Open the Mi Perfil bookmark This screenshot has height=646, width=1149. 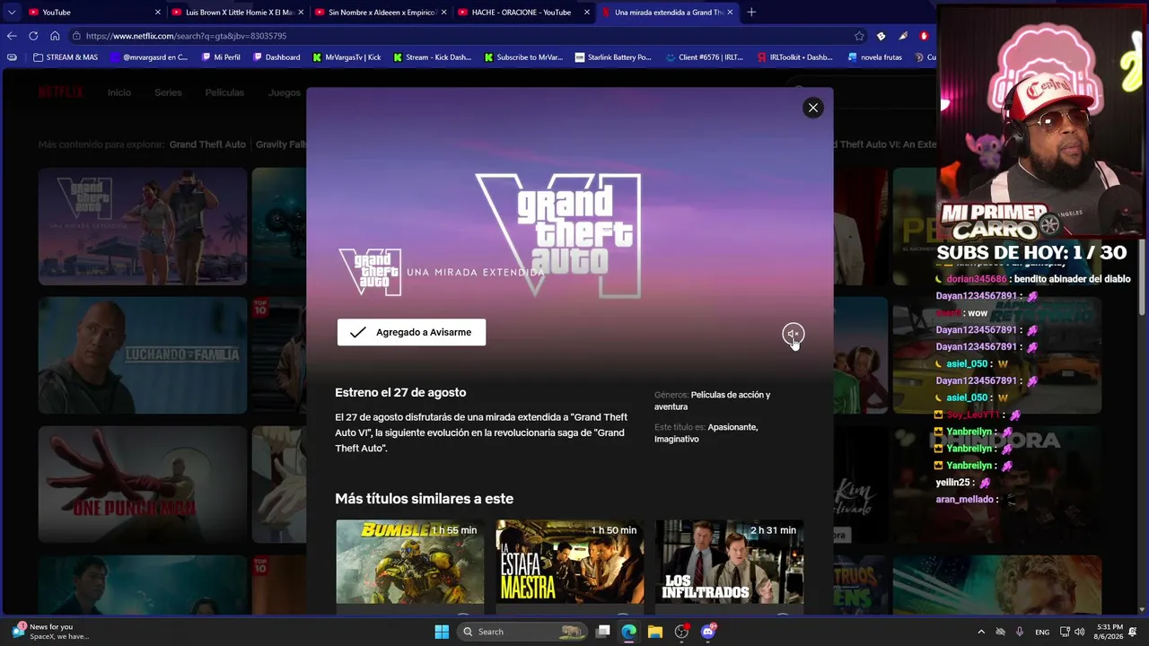(221, 57)
